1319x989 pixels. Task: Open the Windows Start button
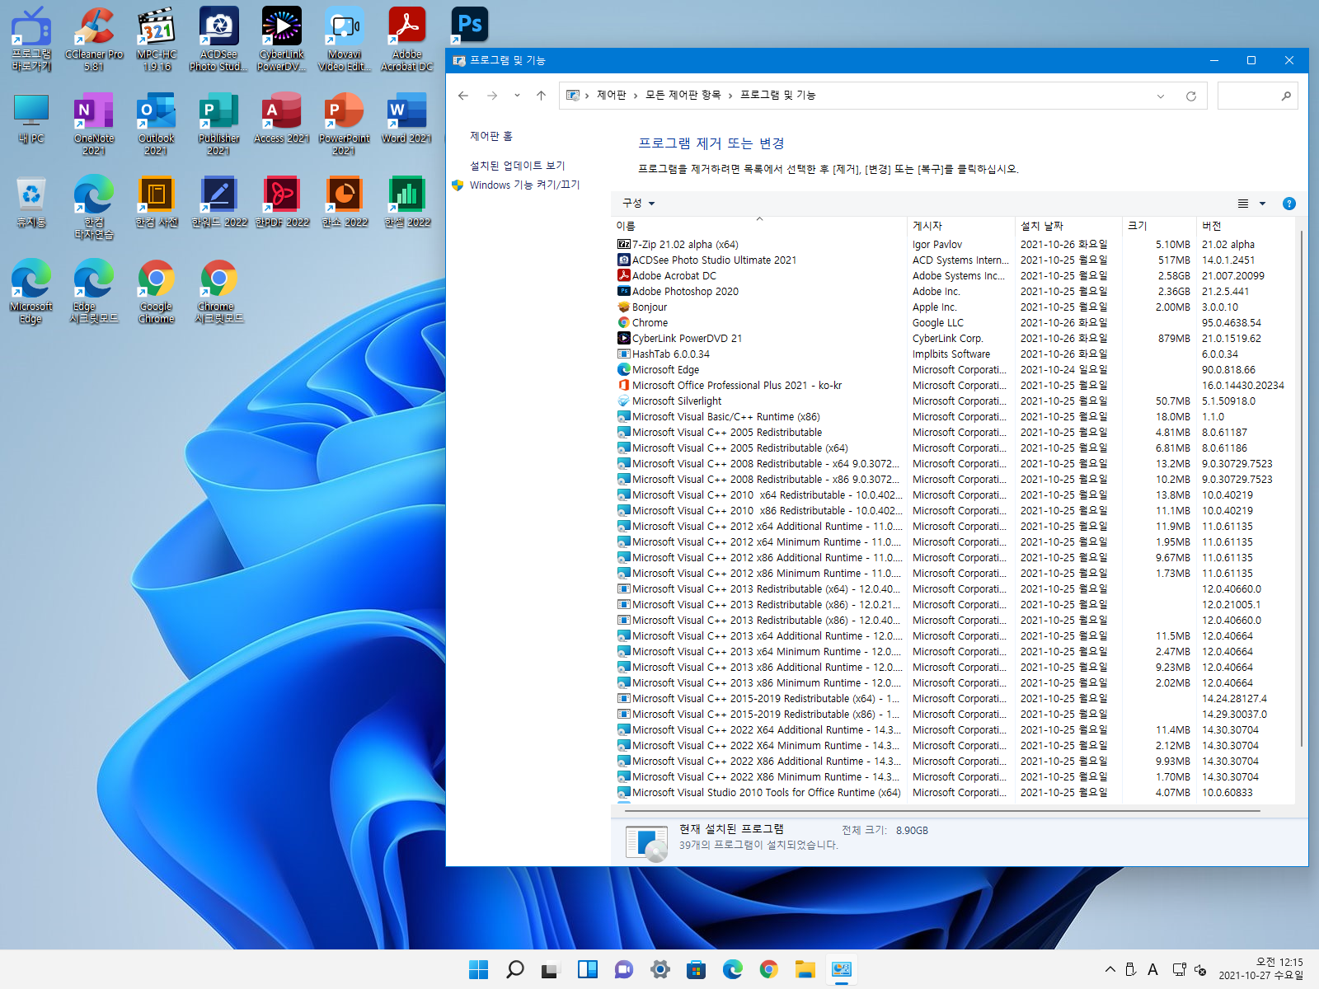(x=478, y=969)
